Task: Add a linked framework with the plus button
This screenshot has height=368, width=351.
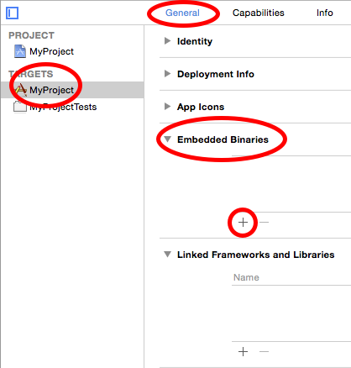Action: (x=243, y=351)
